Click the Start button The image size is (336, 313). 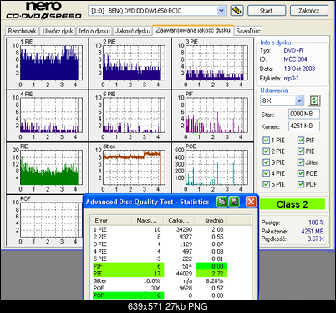click(267, 11)
